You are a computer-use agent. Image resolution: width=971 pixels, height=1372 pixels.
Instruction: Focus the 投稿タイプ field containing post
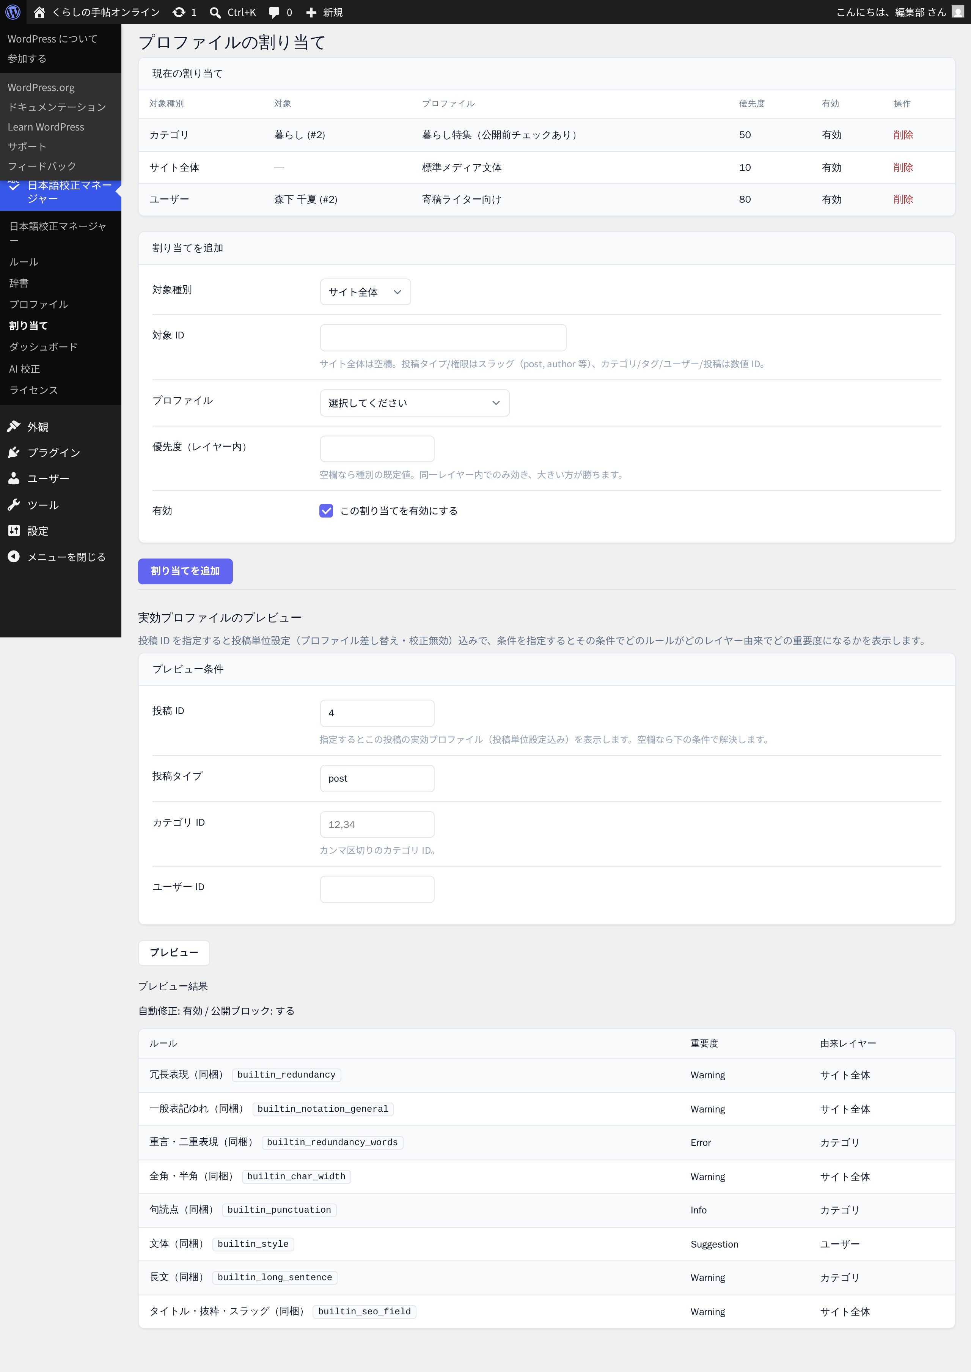click(x=377, y=779)
